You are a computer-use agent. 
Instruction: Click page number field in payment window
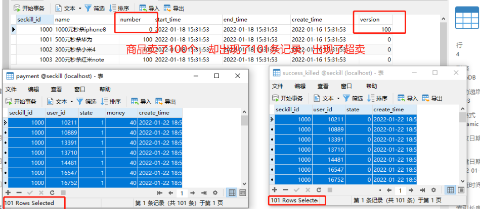pos(182,193)
